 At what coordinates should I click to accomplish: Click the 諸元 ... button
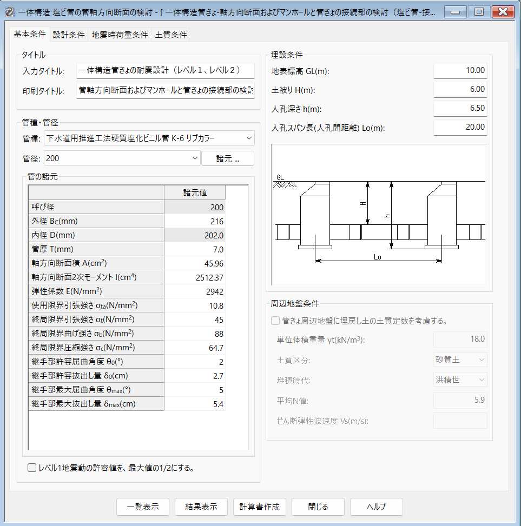point(227,158)
